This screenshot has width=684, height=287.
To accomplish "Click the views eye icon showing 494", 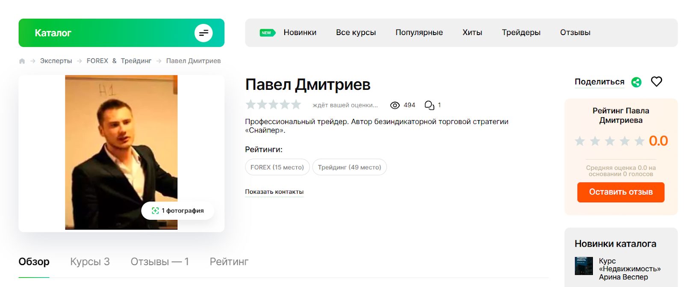I will pyautogui.click(x=395, y=105).
